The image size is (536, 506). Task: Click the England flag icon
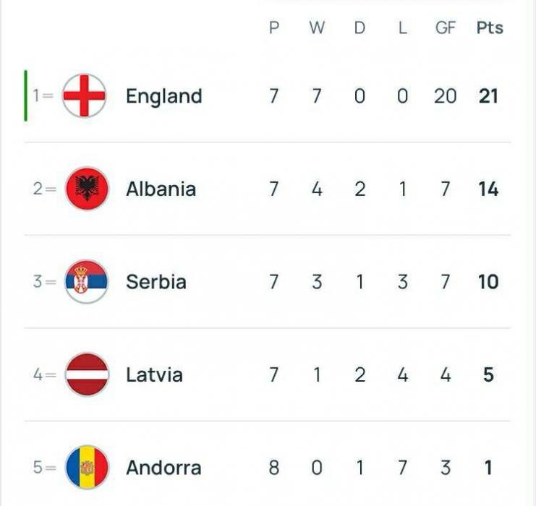point(85,95)
